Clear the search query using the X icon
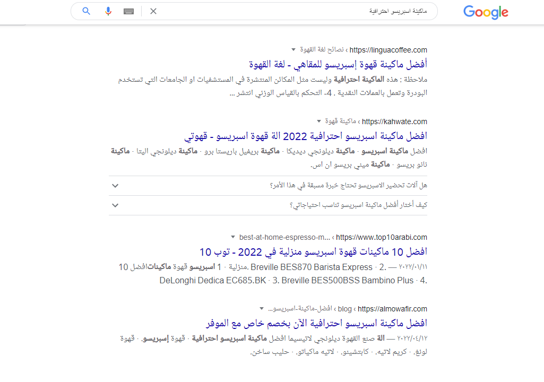544x382 pixels. click(x=153, y=11)
